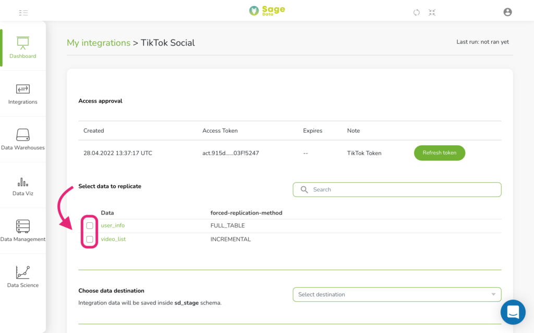Open the user account profile icon

(x=507, y=12)
